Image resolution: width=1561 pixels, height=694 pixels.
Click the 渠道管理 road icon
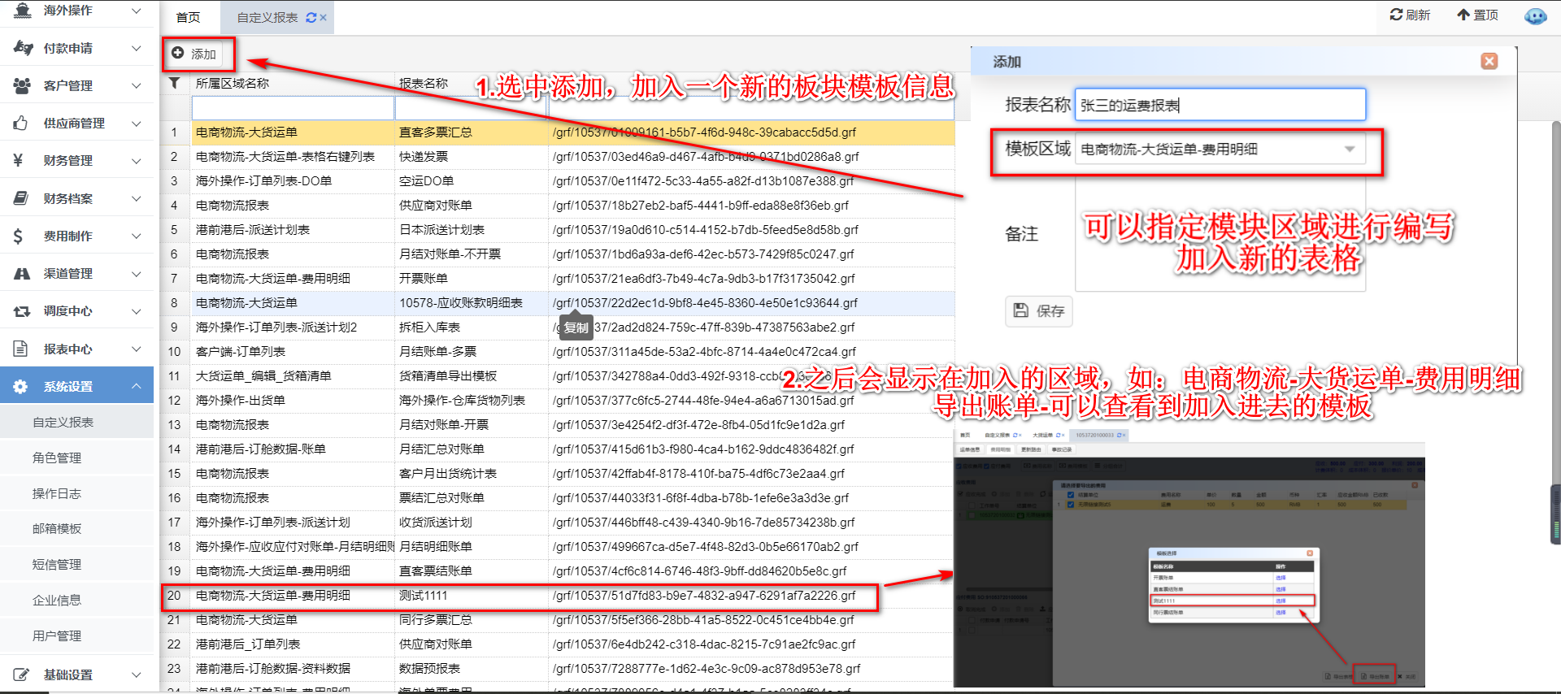pos(22,274)
